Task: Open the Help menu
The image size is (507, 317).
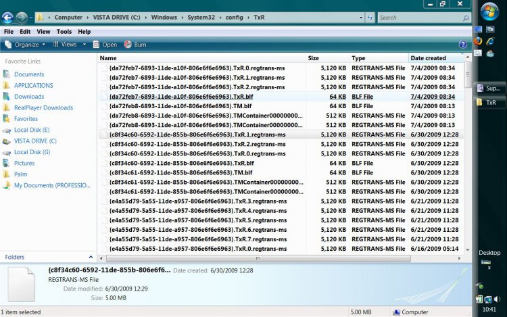Action: pos(84,32)
